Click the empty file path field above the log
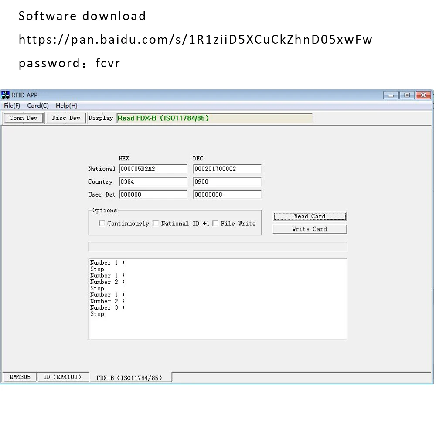Screen dimensions: 436x436 click(218, 247)
